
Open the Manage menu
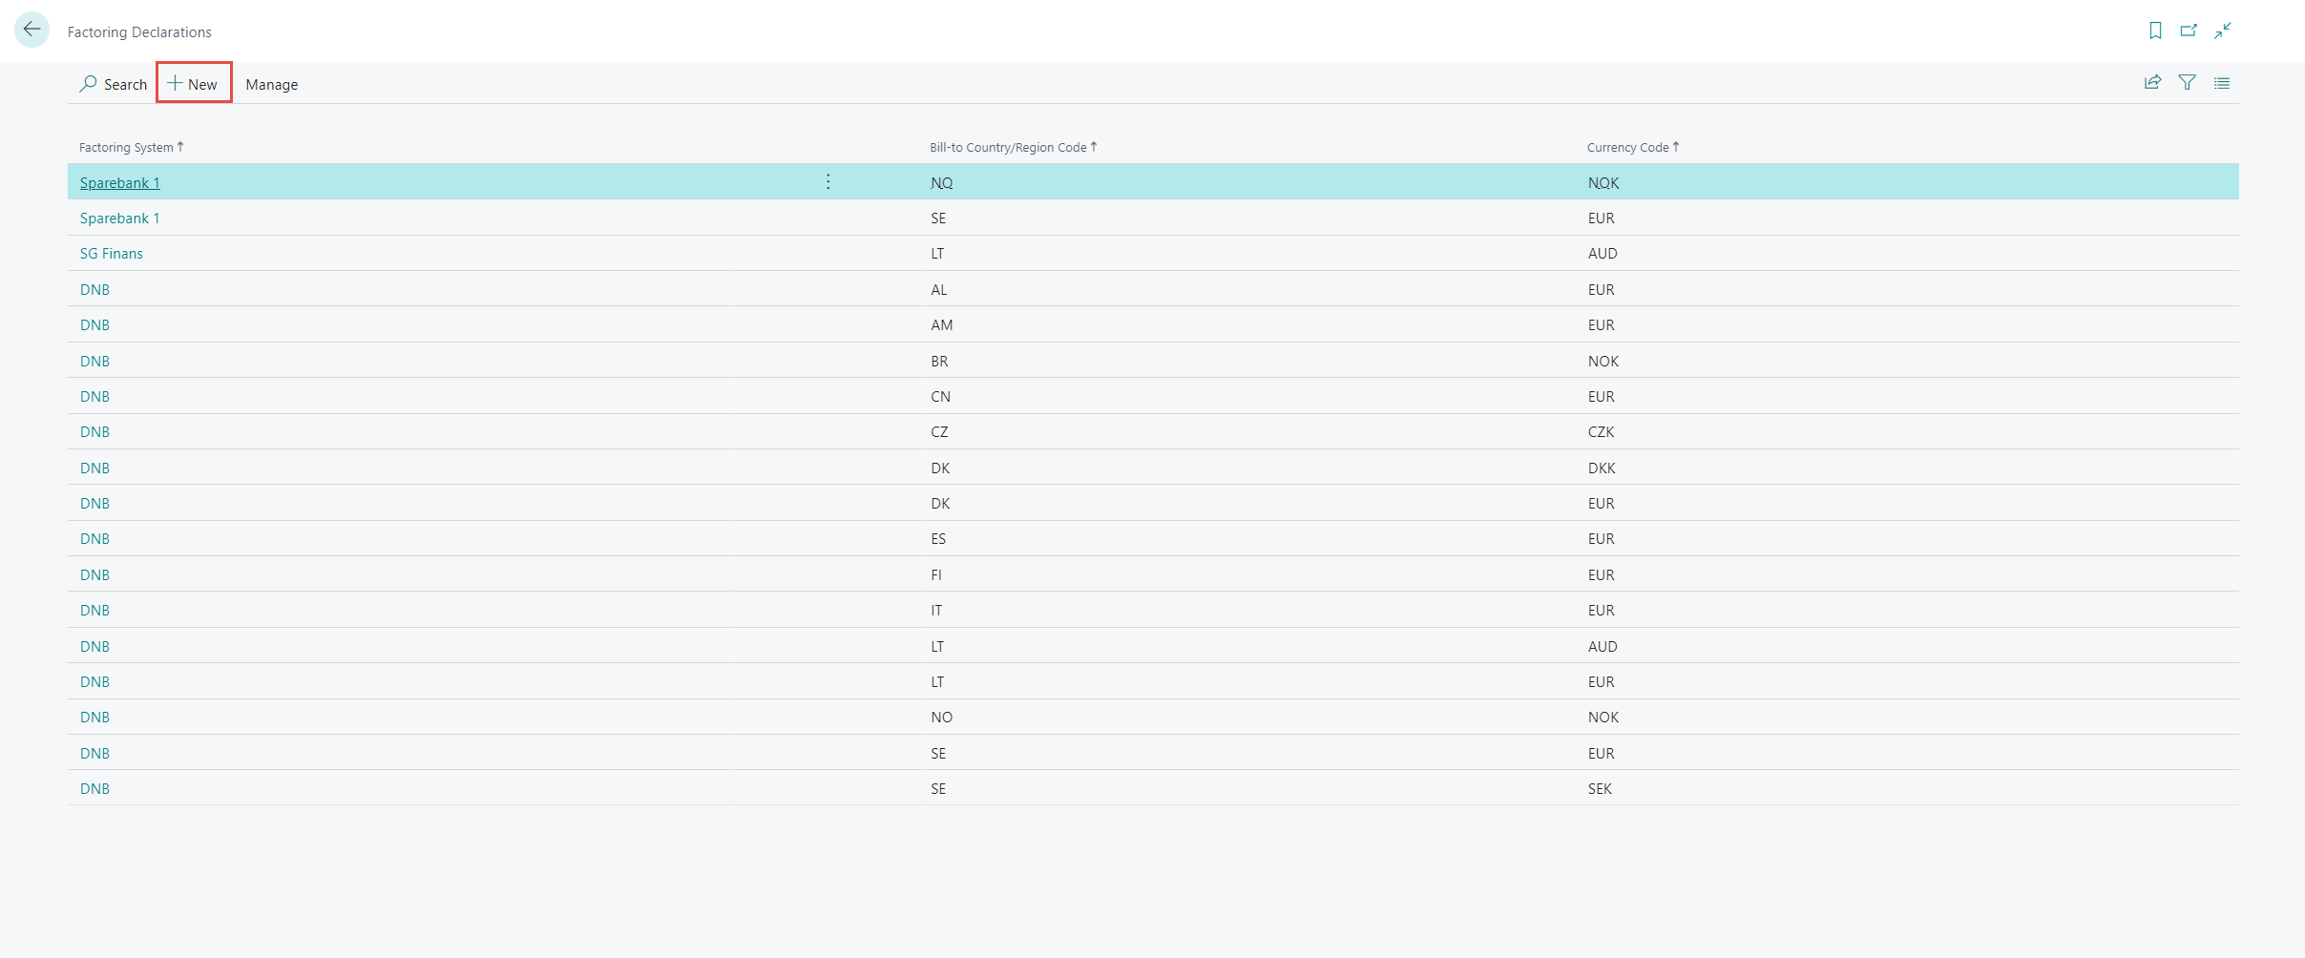(x=271, y=84)
